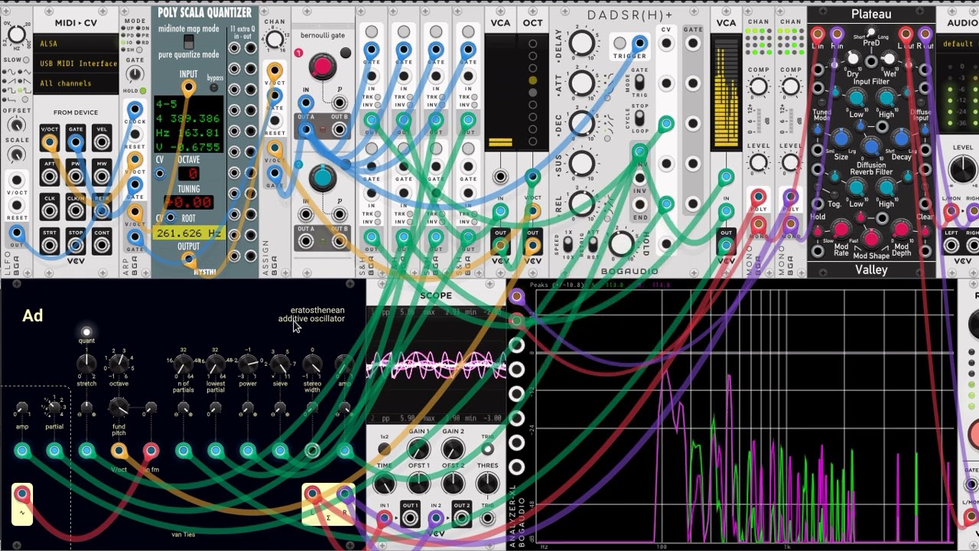This screenshot has height=551, width=979.
Task: Toggle the 1x2 button on the Scope
Action: click(384, 448)
